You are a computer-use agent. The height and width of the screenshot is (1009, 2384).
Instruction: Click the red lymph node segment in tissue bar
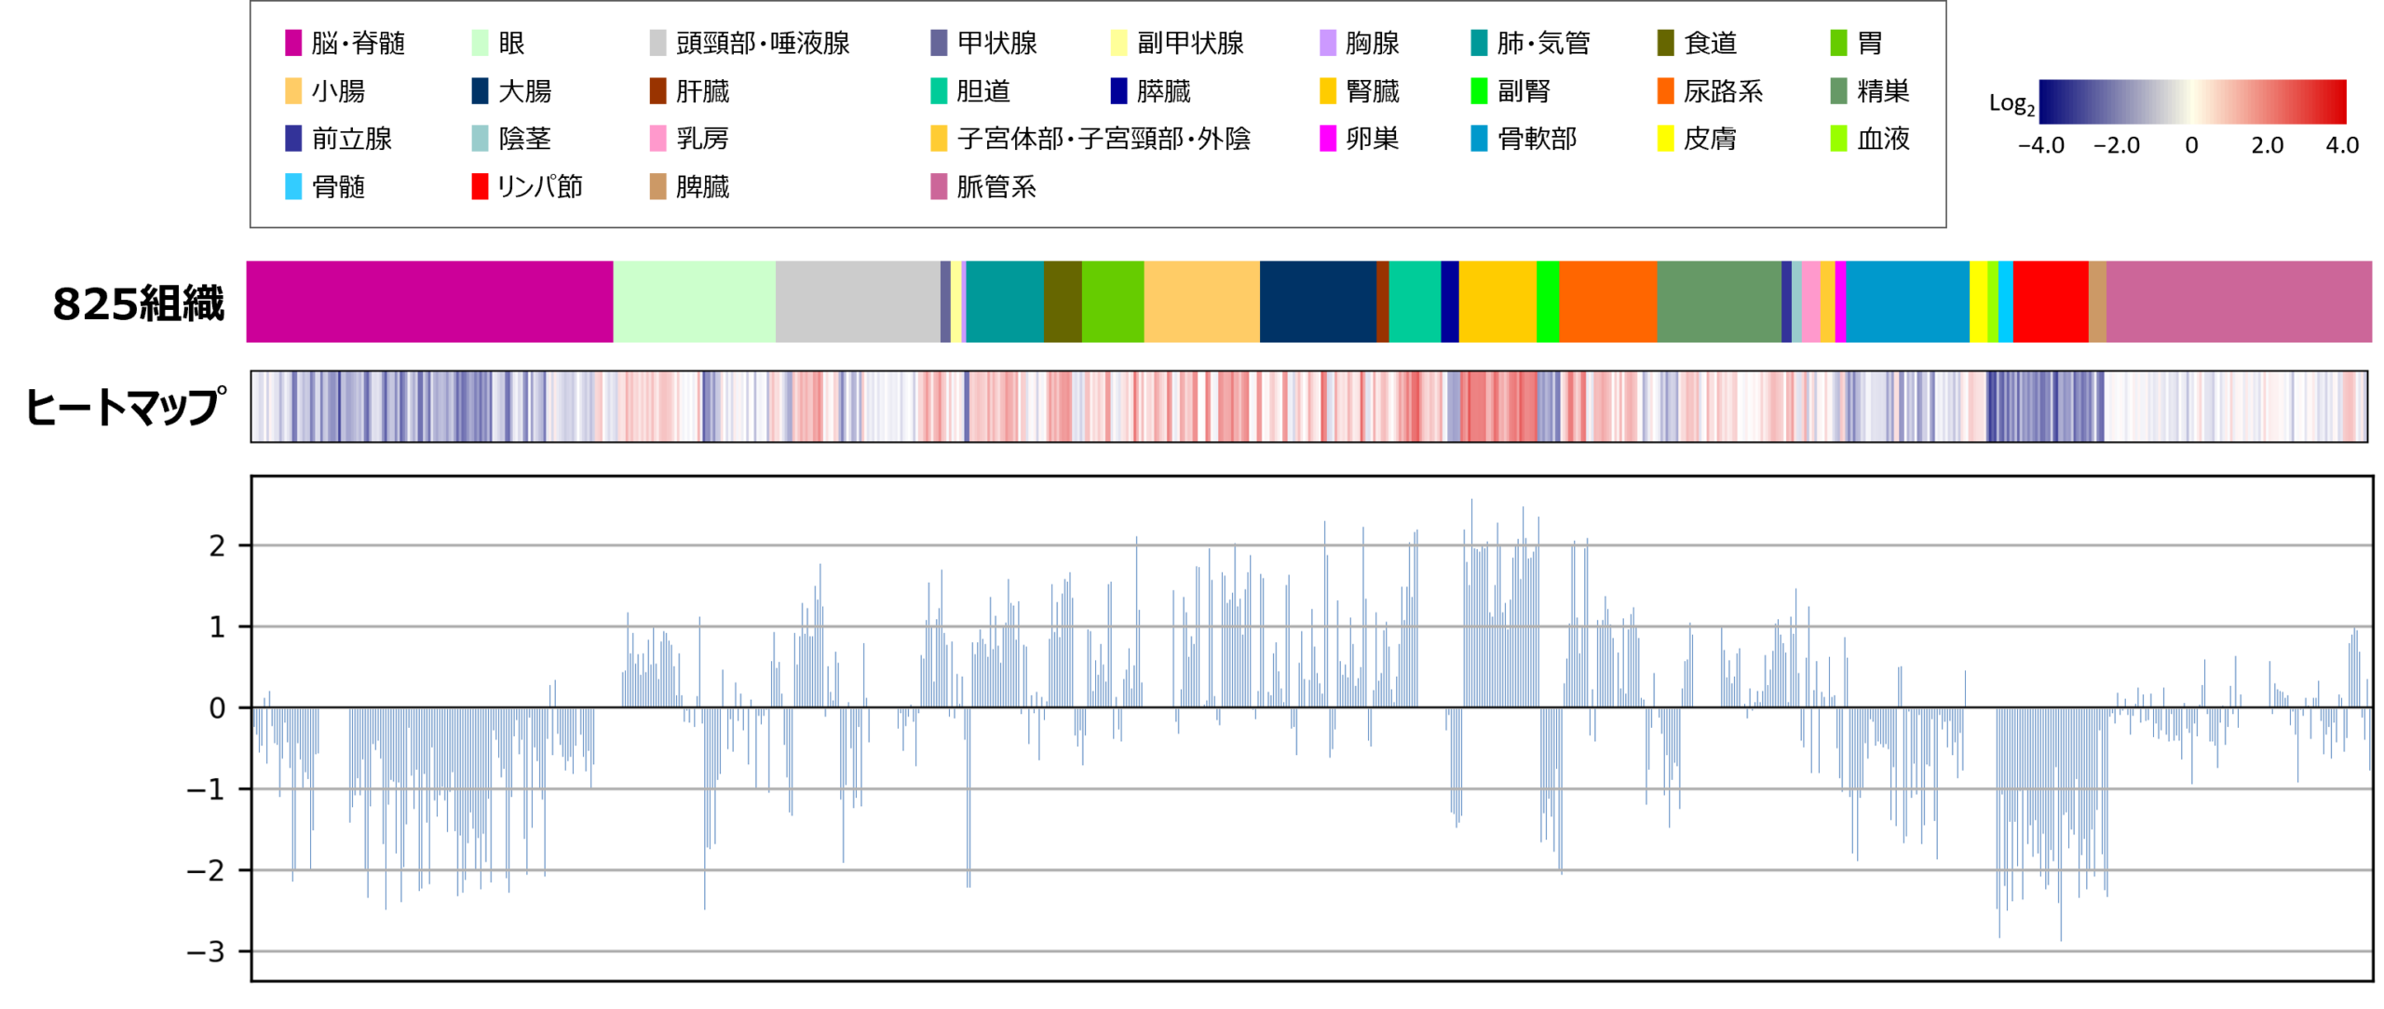click(x=2049, y=302)
